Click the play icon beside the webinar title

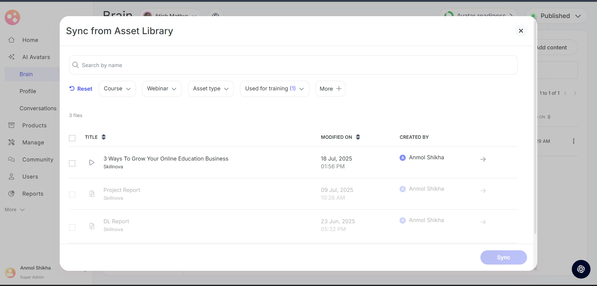coord(92,162)
